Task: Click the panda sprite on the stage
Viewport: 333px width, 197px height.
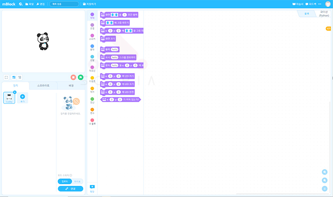Action: coord(43,41)
